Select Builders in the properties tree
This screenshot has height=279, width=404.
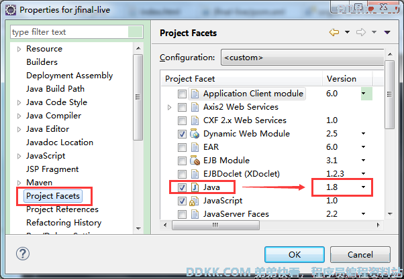click(42, 62)
